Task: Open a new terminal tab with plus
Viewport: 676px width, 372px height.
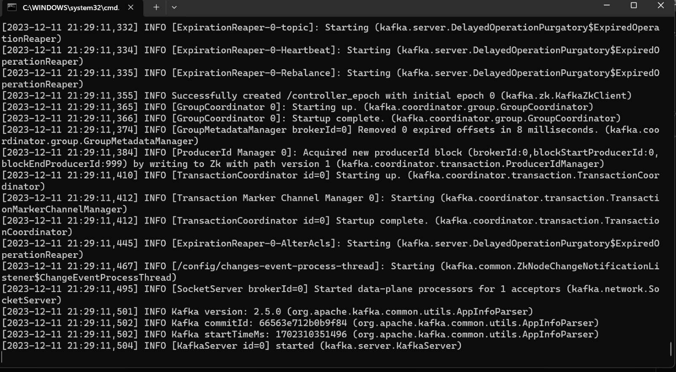Action: [156, 7]
